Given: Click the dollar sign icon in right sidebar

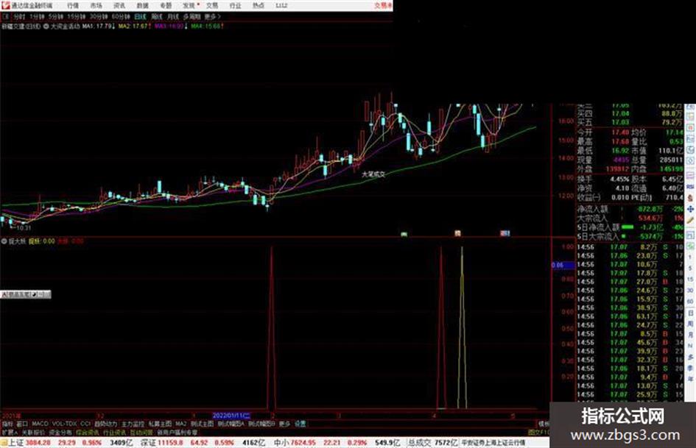Looking at the screenshot, I should [x=690, y=198].
